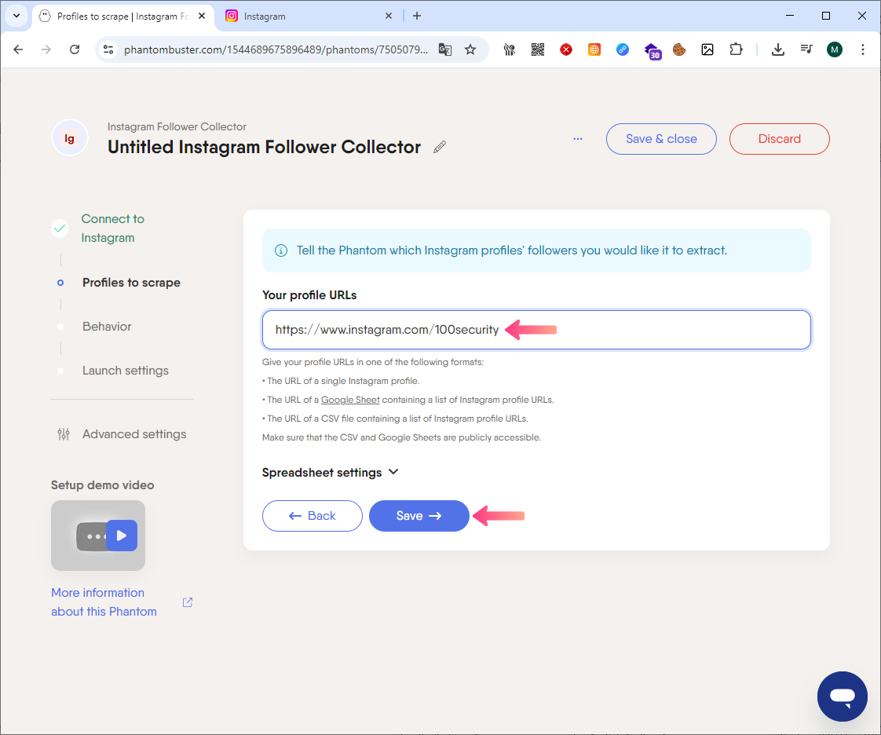Click the image extension icon
Screen dimensions: 881x735
pos(707,49)
